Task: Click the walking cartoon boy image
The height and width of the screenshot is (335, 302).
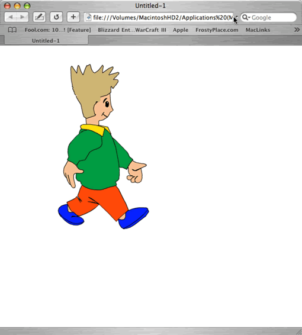Action: [x=104, y=147]
